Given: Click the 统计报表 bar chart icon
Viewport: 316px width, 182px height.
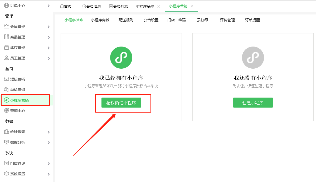Looking at the screenshot, I should [x=7, y=132].
